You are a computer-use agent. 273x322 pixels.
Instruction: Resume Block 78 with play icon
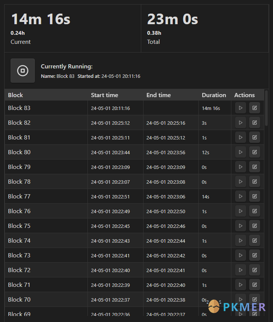pos(240,182)
